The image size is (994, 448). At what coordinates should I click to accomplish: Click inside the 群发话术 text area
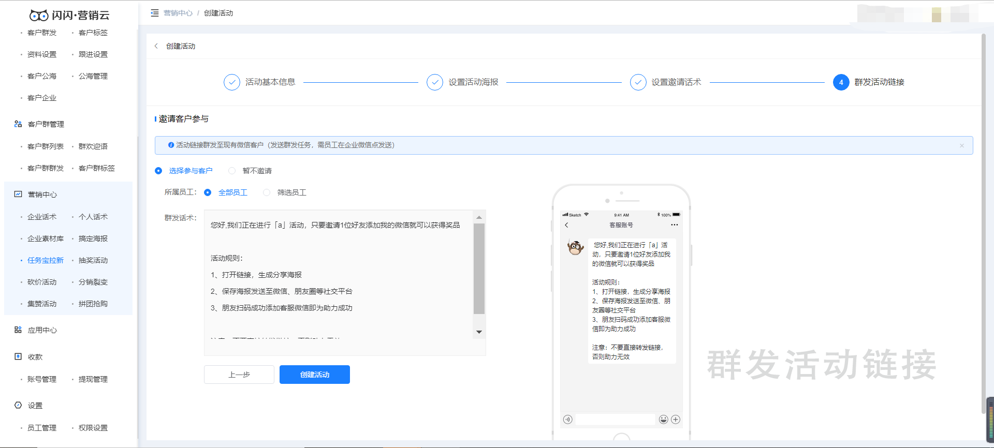(345, 282)
